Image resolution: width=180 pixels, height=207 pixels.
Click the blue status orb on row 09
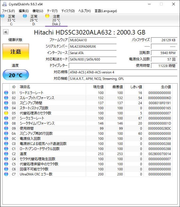coord(6,128)
